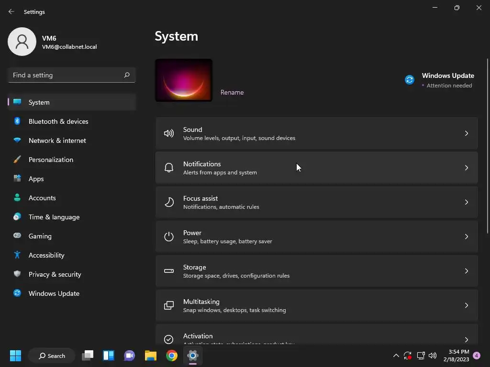Open Network & internet settings
490x367 pixels.
[72, 140]
